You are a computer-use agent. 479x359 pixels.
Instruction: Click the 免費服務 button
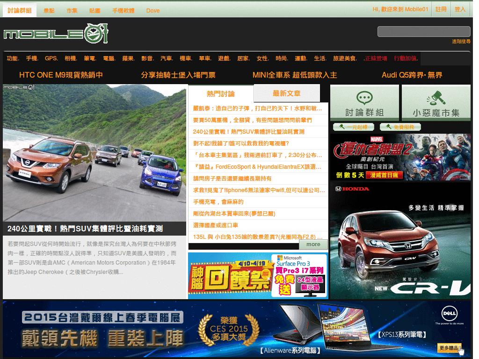click(x=400, y=127)
